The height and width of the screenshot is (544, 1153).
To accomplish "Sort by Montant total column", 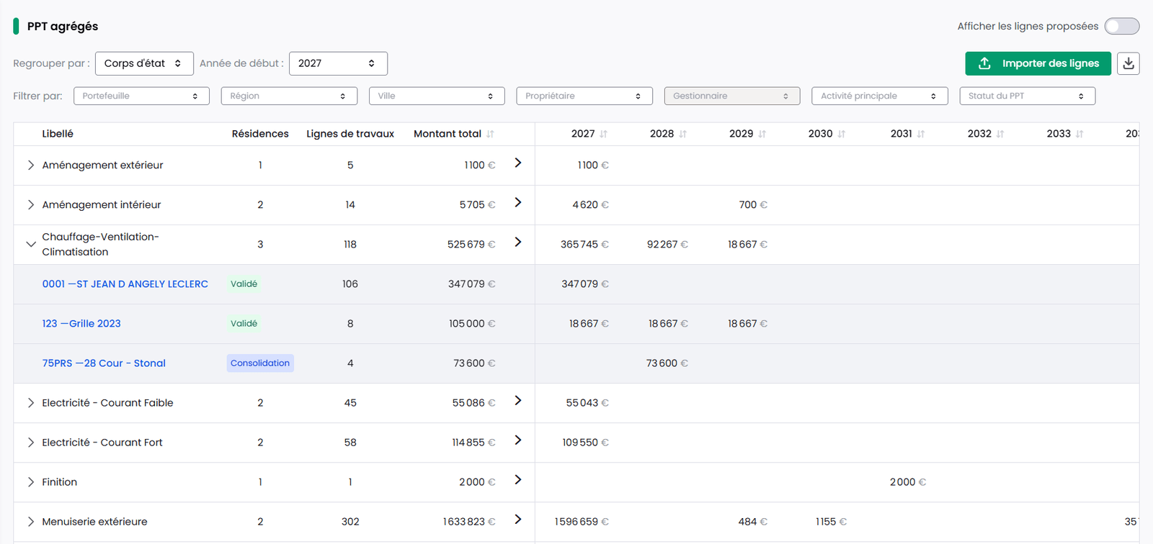I will 490,134.
